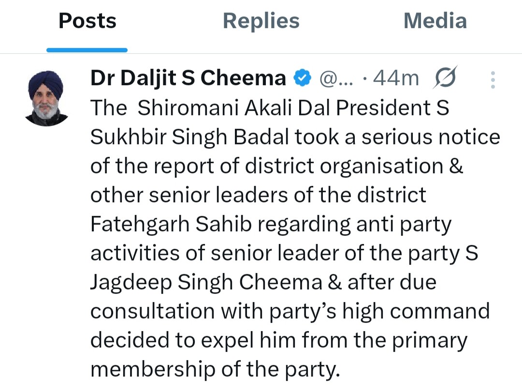Viewport: 522px width, 392px height.
Task: Click the author name Dr Daljit S Cheema
Action: coord(188,78)
